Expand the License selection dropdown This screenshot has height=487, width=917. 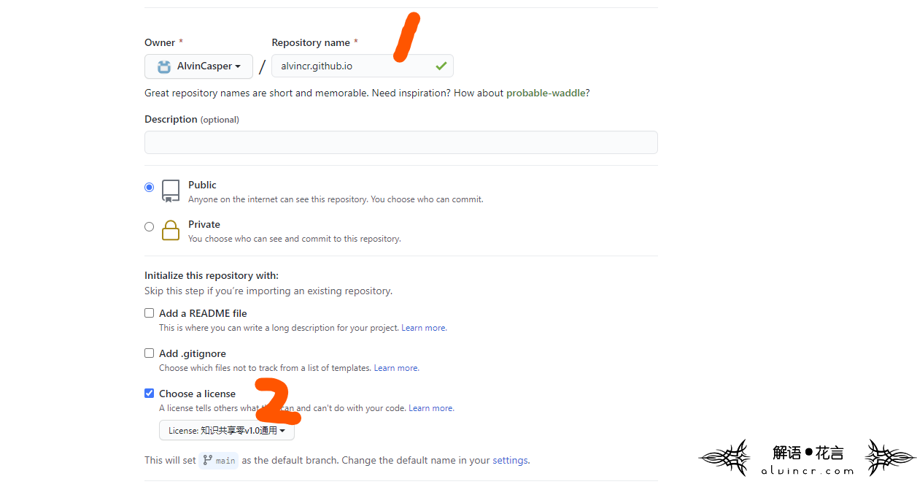click(227, 430)
